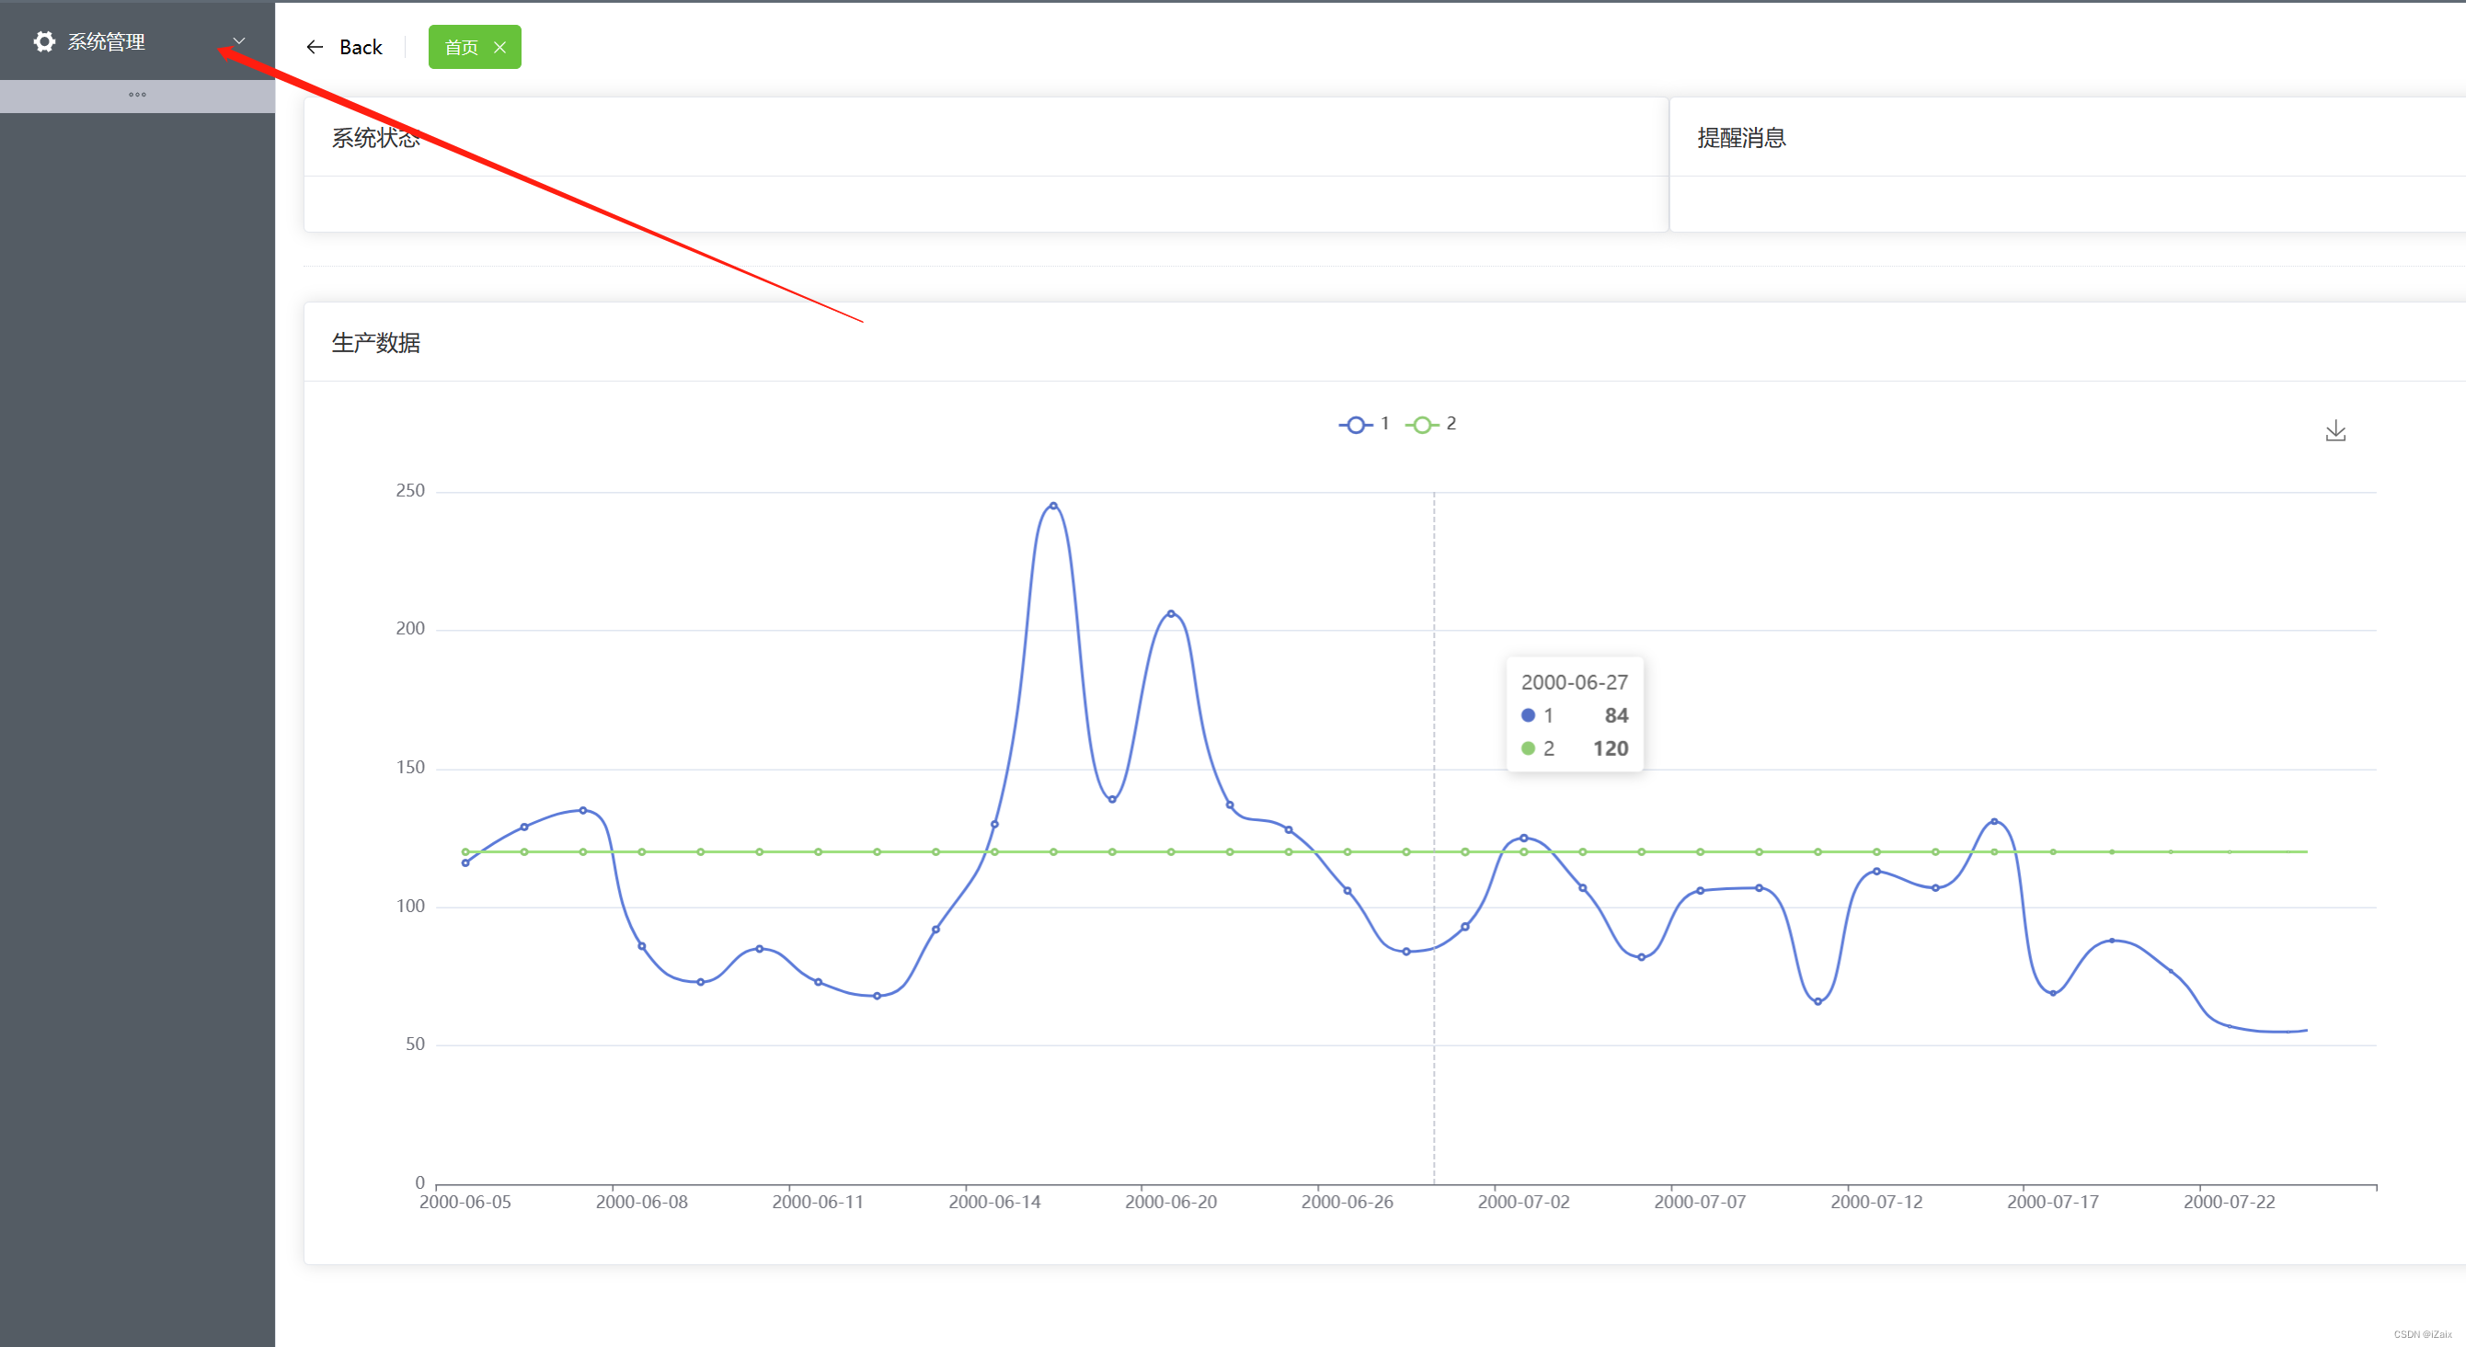Click the blue peak data point near 200
The height and width of the screenshot is (1347, 2466).
pos(1171,613)
